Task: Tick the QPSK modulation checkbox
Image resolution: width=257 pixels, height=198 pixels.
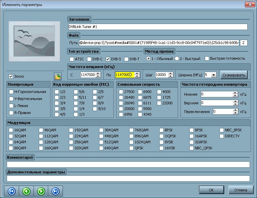Action: [x=132, y=148]
